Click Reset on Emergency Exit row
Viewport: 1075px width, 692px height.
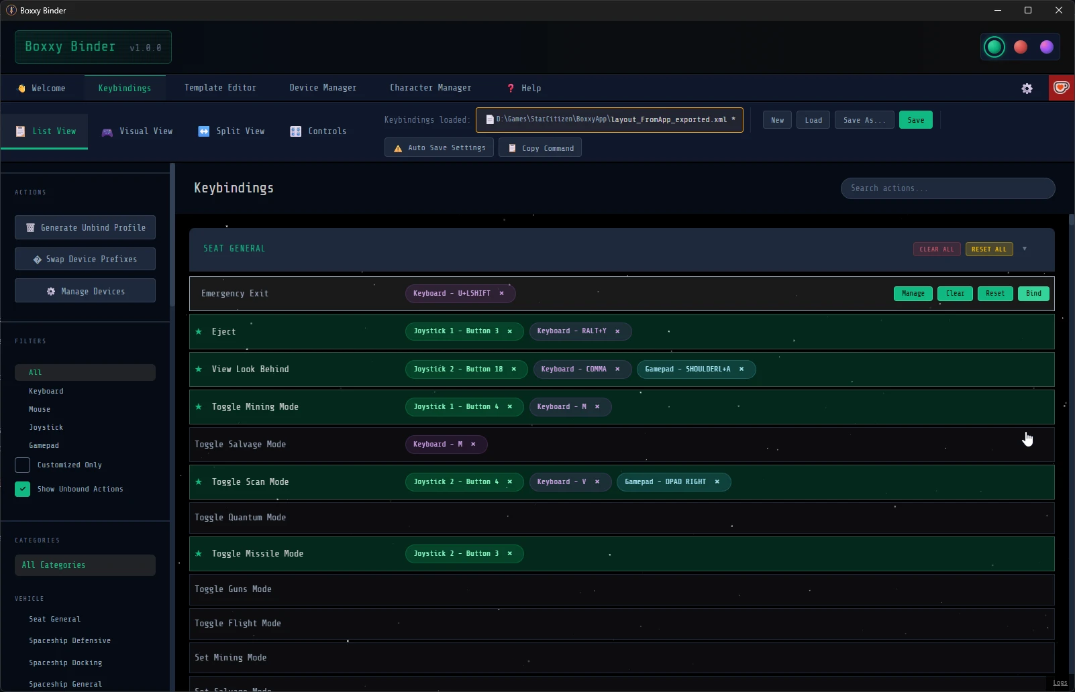pyautogui.click(x=995, y=294)
